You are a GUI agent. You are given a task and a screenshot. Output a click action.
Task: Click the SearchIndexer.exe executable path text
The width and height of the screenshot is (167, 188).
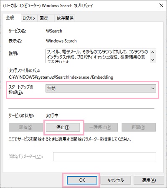(x=61, y=77)
